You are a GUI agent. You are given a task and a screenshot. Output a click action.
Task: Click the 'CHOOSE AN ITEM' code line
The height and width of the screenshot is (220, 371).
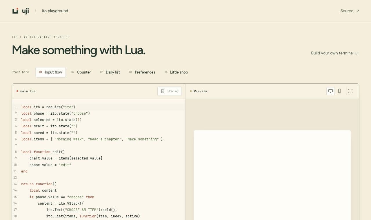(81, 210)
